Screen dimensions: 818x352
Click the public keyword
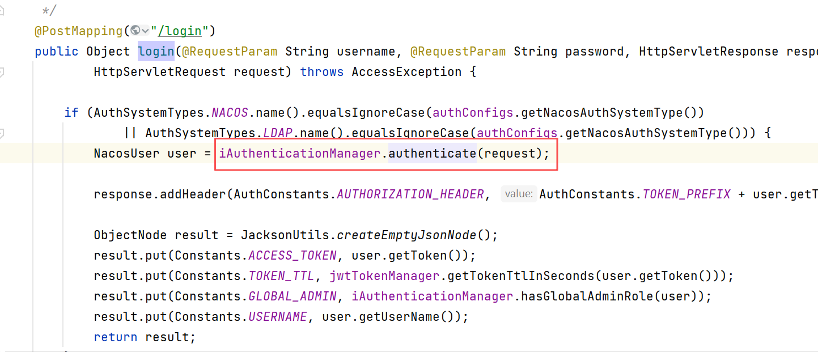click(57, 51)
